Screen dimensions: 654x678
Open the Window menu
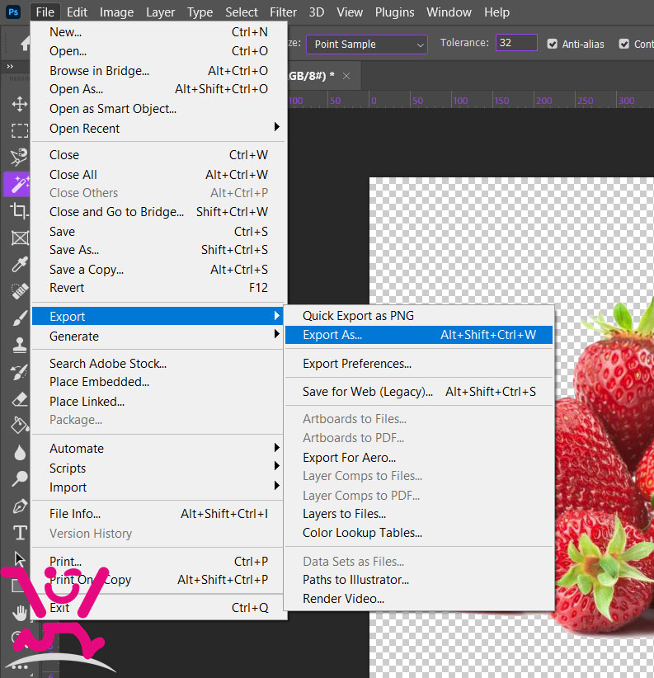[x=449, y=12]
